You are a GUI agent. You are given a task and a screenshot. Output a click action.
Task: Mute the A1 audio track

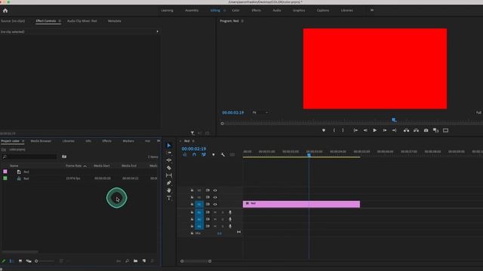(x=215, y=212)
